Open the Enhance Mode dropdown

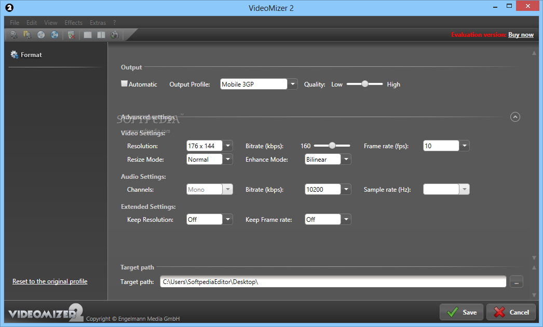(346, 159)
